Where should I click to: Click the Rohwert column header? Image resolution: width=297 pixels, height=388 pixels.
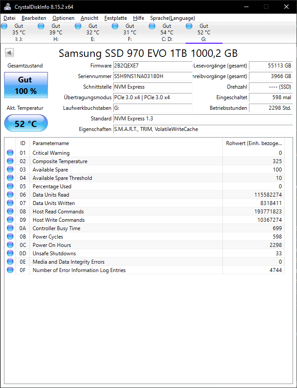click(254, 143)
